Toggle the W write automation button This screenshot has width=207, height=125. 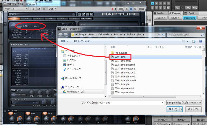coord(135,9)
